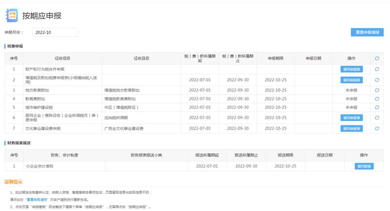The image size is (390, 211).
Task: Click 填写申报表 for 增值税及附加税费申报表
Action: pos(351,80)
